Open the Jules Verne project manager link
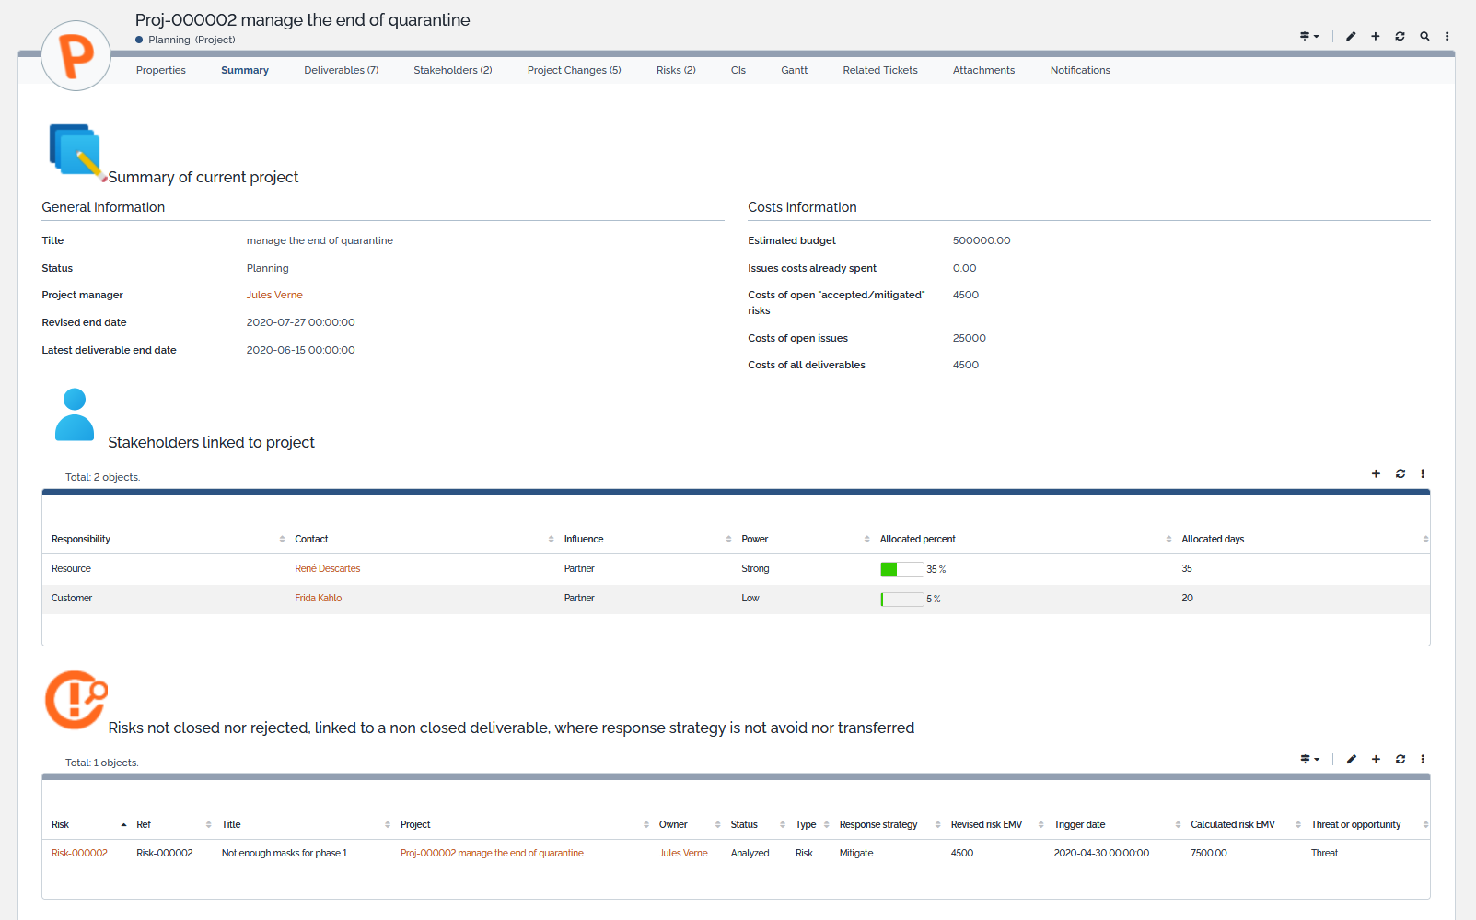Viewport: 1476px width, 920px height. click(273, 295)
